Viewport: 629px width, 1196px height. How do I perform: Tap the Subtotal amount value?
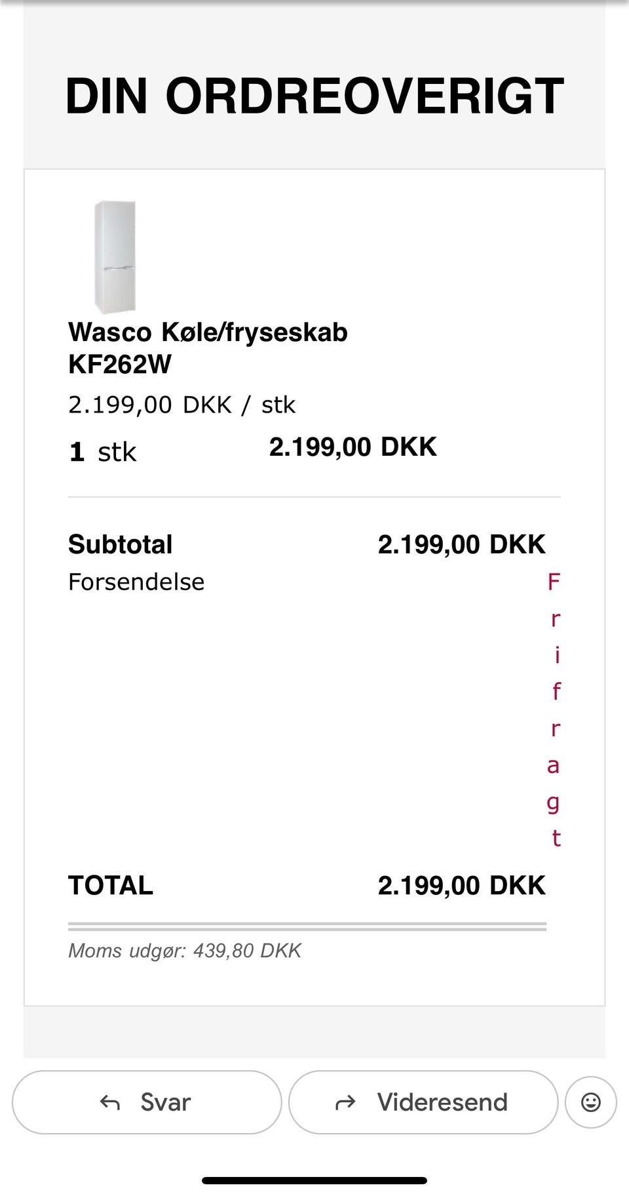coord(461,545)
